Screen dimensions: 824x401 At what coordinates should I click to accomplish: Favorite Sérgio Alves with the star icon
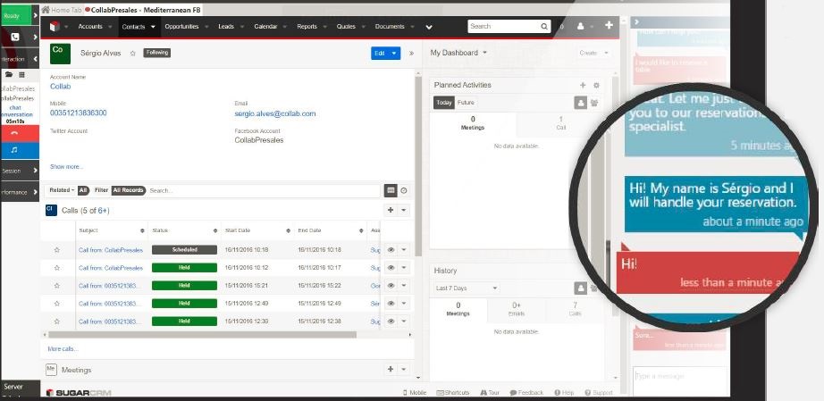point(133,53)
